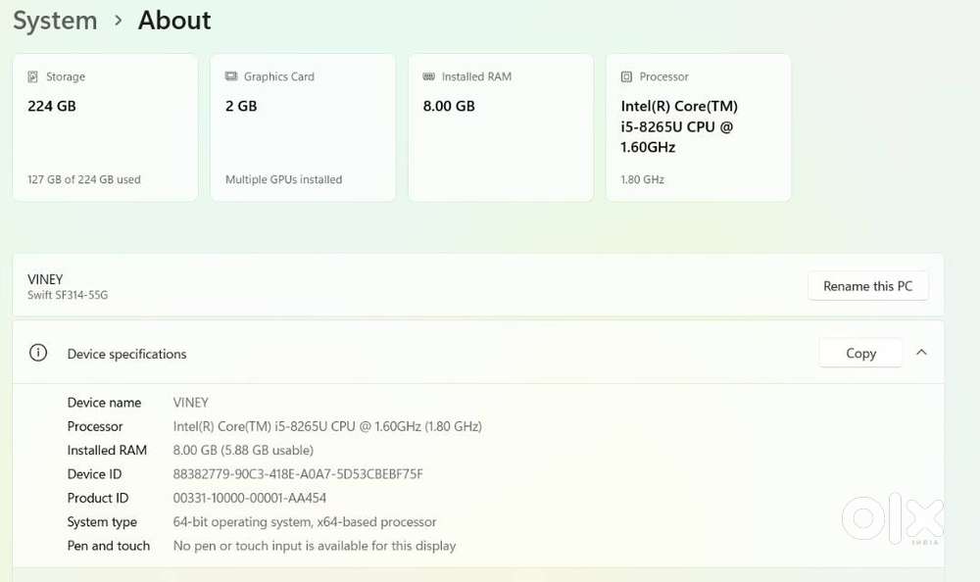The image size is (980, 582).
Task: Click the Processor chip icon in top card
Action: click(626, 76)
